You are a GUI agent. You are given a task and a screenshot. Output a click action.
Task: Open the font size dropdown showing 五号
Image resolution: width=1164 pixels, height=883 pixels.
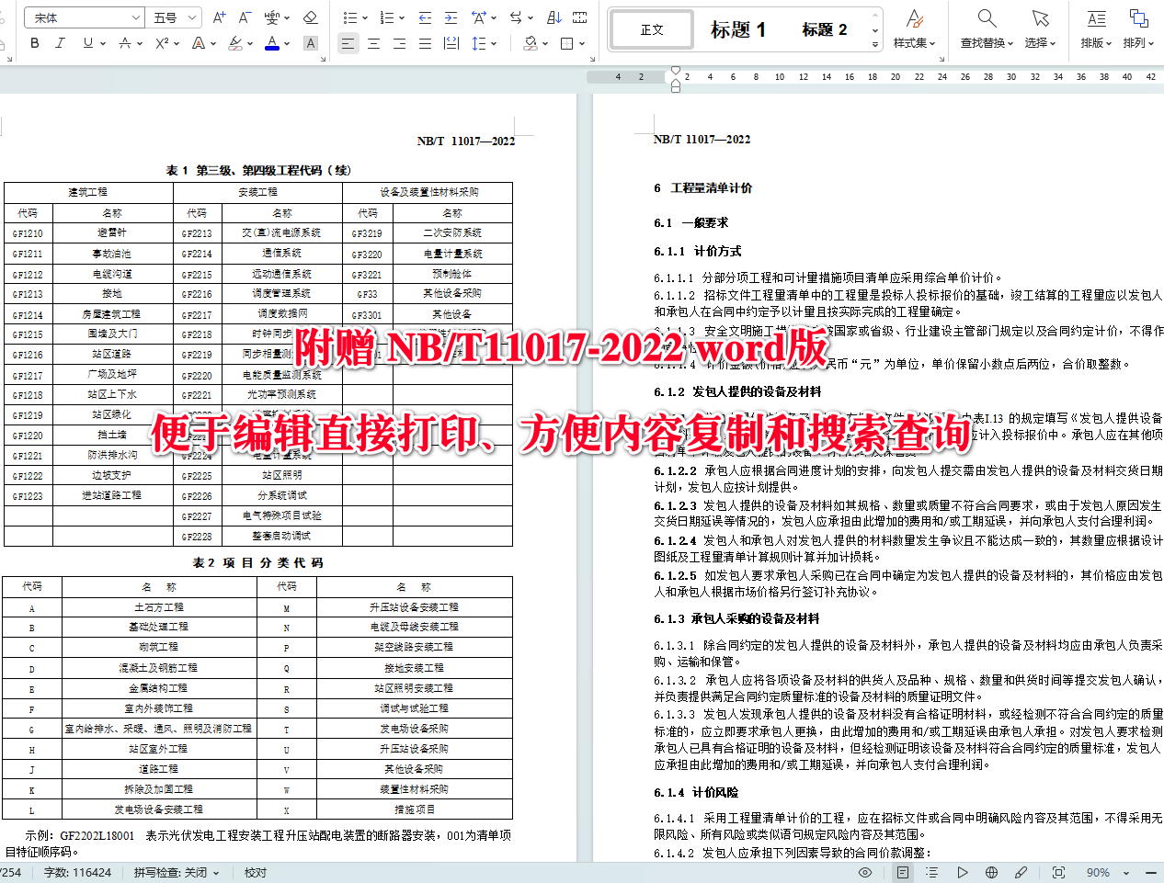pyautogui.click(x=172, y=16)
